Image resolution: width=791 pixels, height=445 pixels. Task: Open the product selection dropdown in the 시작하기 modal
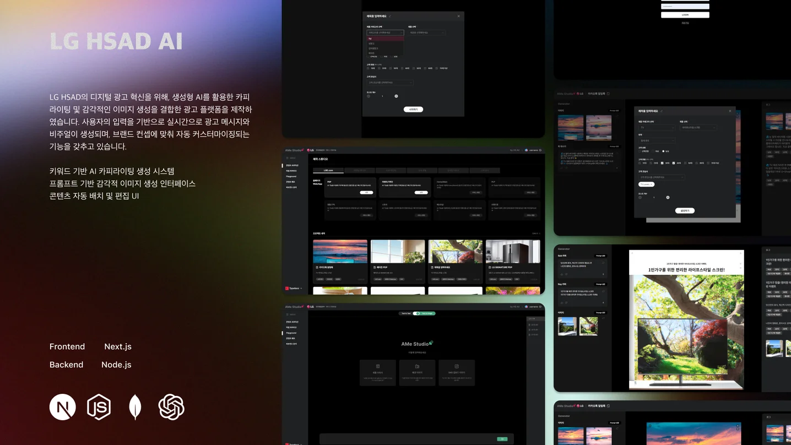(427, 32)
